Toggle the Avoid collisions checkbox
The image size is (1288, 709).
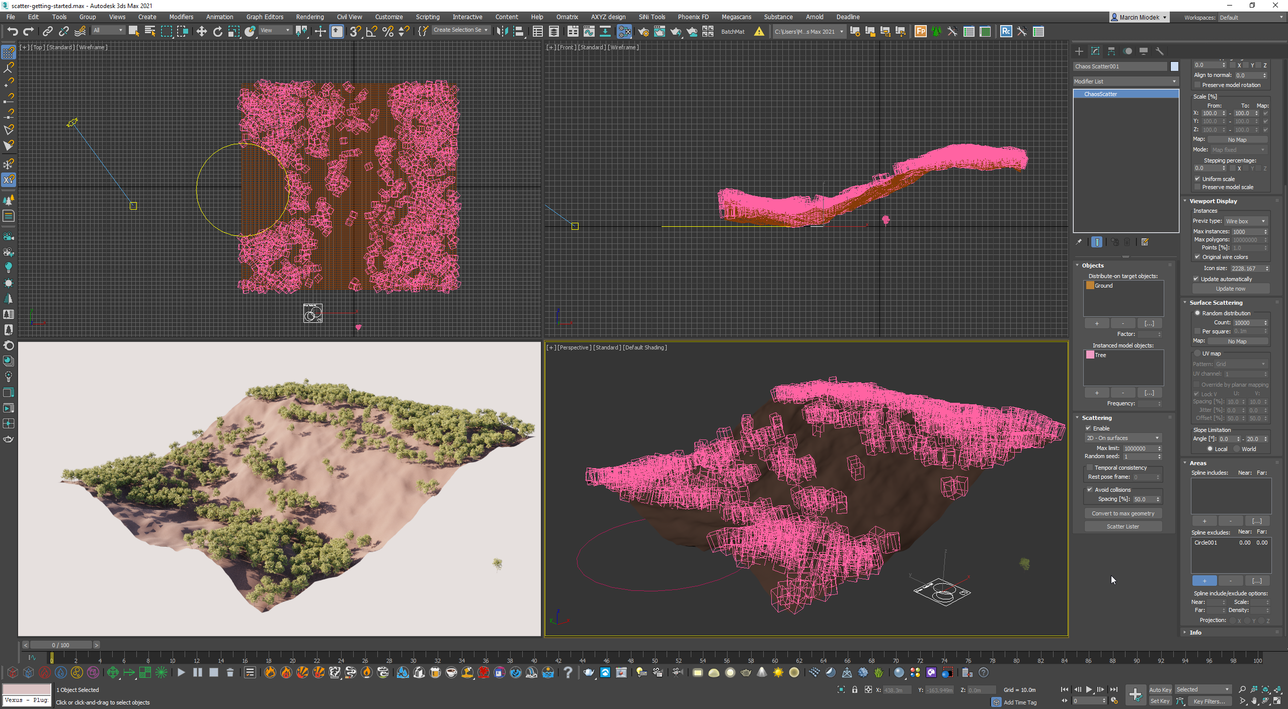[1090, 490]
